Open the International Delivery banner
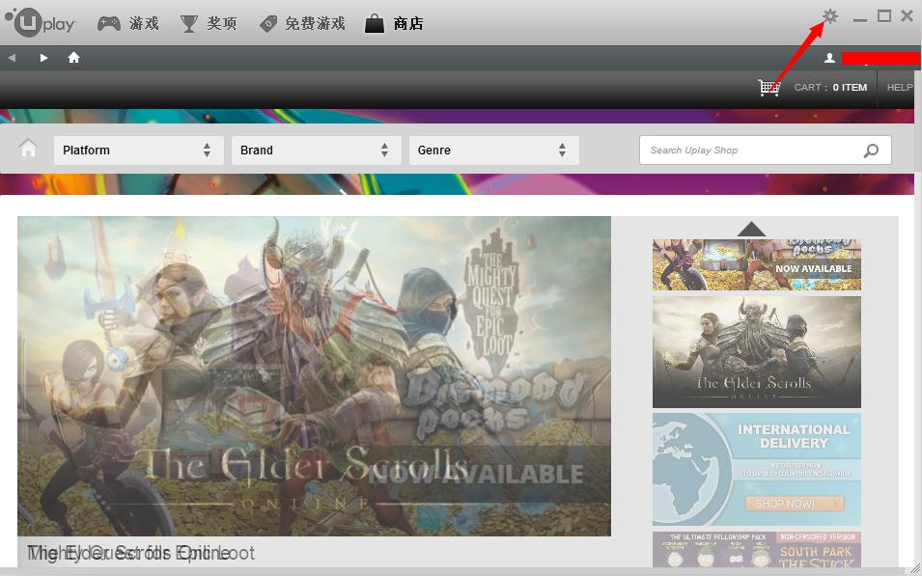922x576 pixels. click(x=757, y=469)
